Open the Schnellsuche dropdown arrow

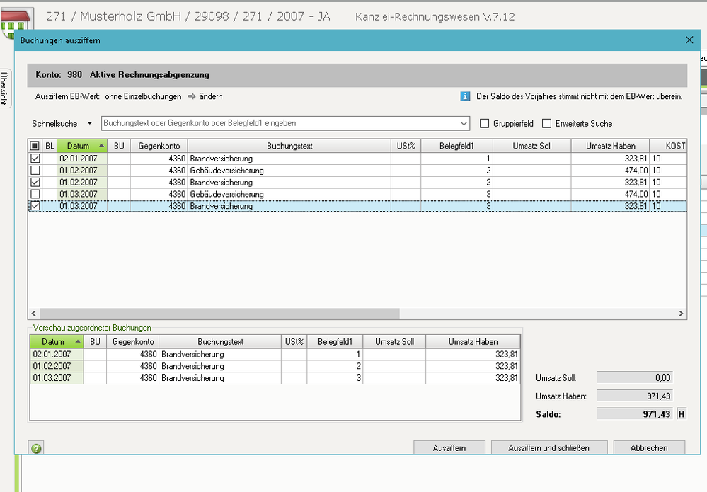tap(90, 124)
